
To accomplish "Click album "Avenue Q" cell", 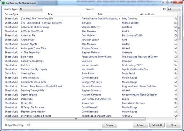I will (x=127, y=116).
